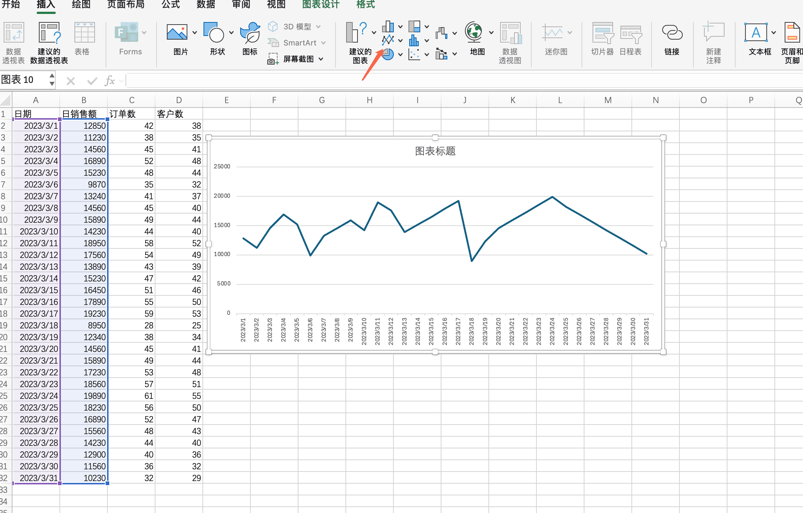Viewport: 803px width, 513px height.
Task: Click the column chart icon
Action: coord(388,26)
